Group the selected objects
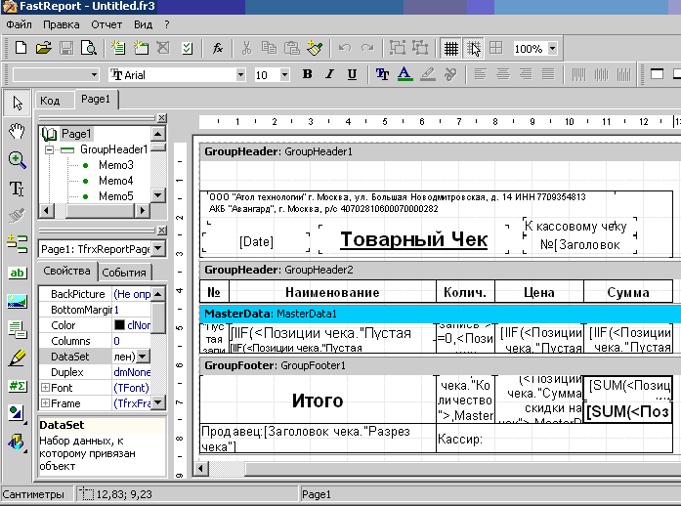 coord(398,48)
